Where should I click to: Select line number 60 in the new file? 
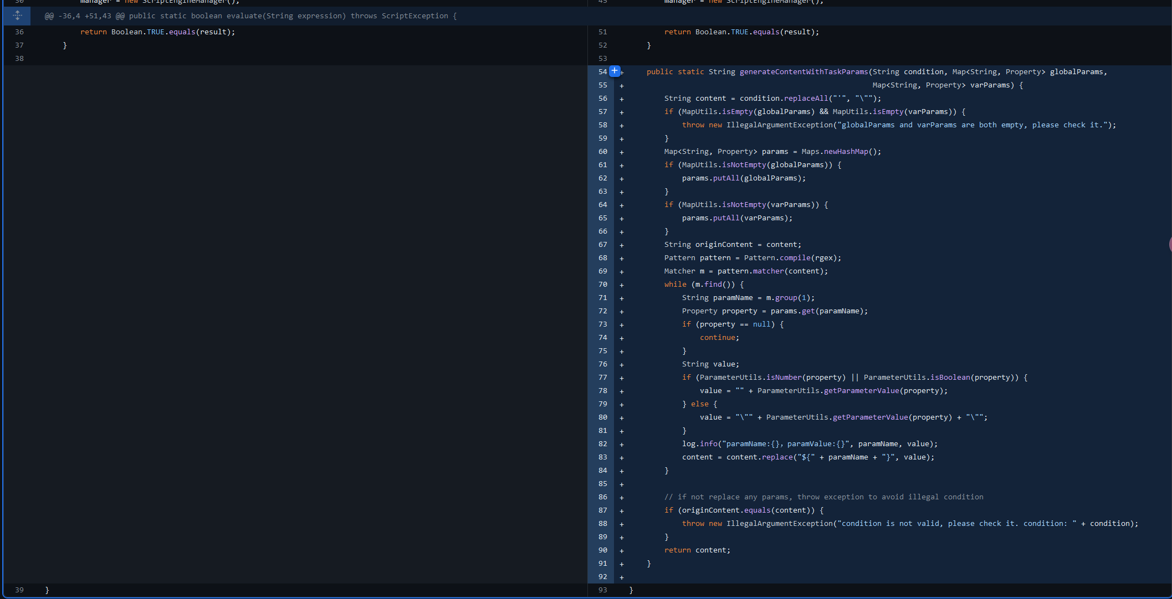[602, 152]
